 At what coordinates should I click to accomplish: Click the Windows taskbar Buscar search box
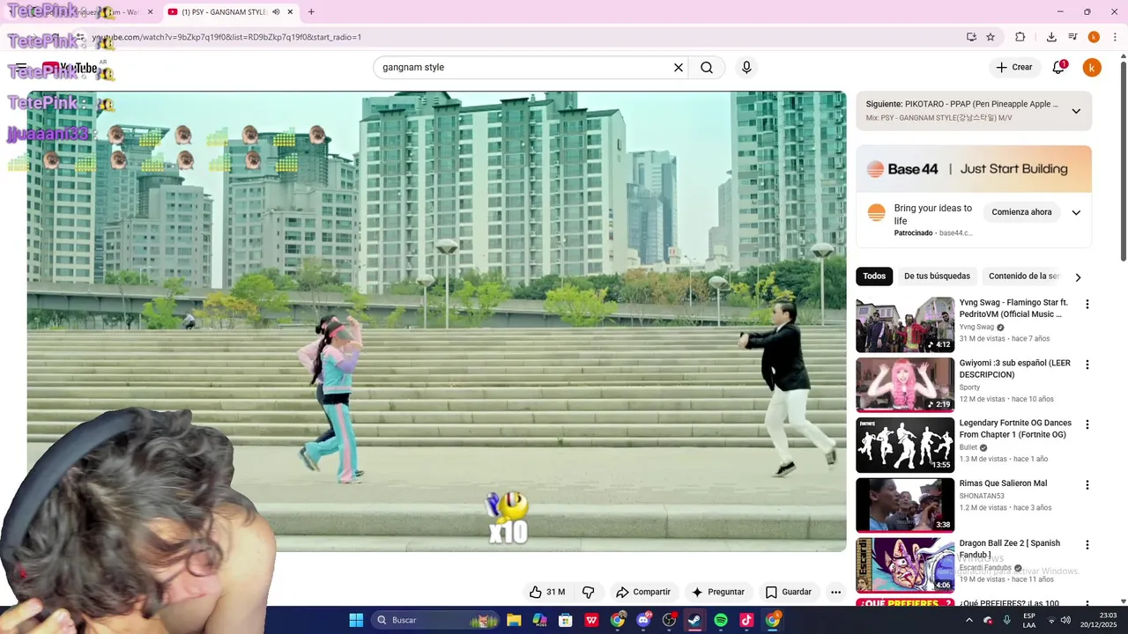coord(434,620)
